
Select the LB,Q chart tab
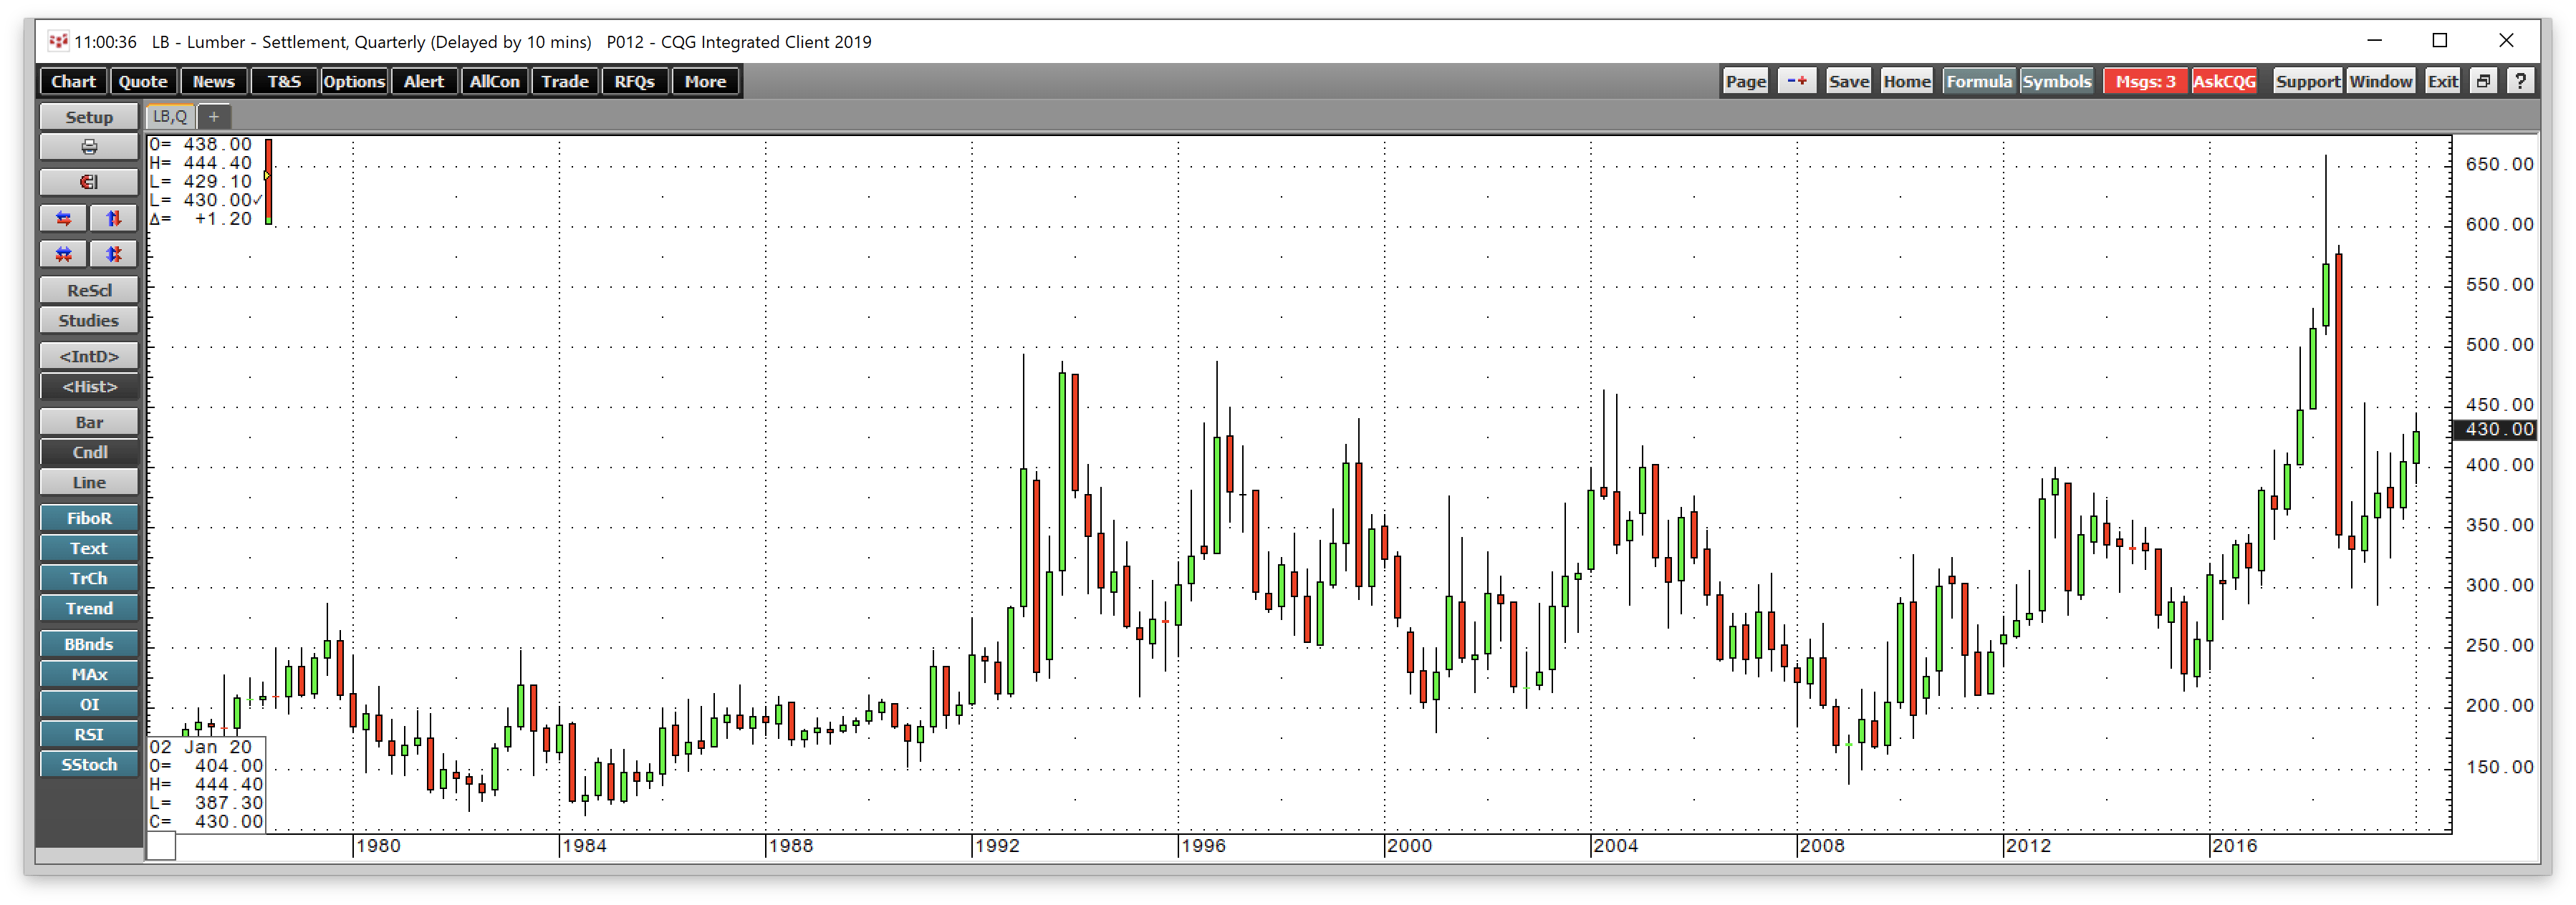(170, 116)
